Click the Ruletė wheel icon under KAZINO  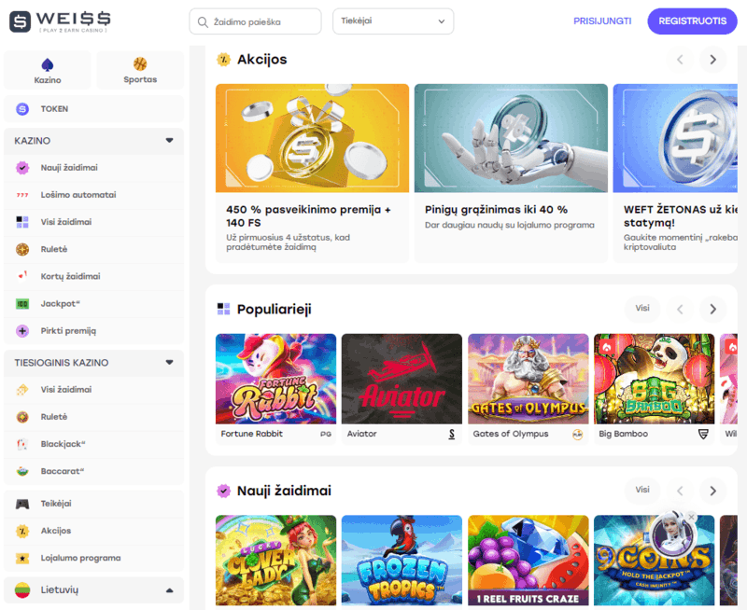coord(22,249)
